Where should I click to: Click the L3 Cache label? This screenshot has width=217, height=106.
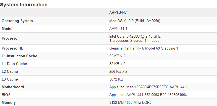click(10, 79)
